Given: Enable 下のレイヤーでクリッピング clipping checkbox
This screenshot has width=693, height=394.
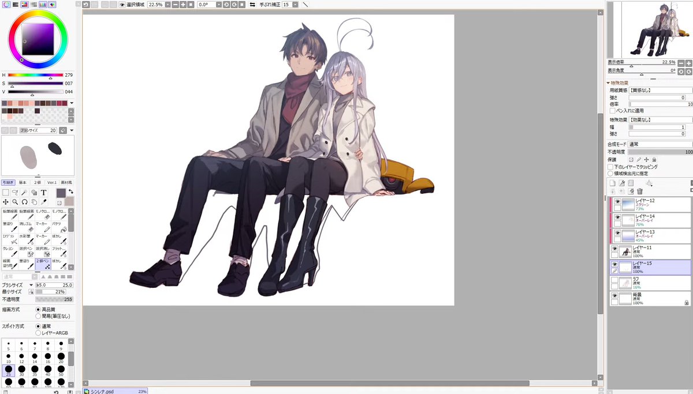Looking at the screenshot, I should pos(610,167).
